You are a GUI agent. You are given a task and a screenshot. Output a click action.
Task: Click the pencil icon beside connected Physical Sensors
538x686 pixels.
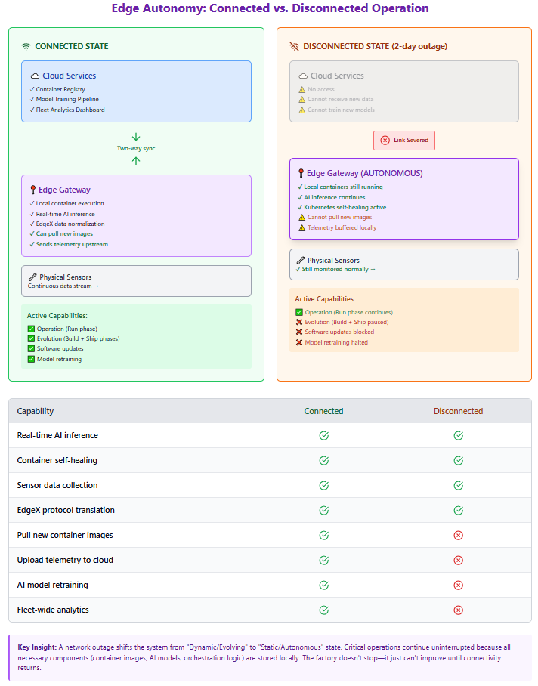(x=32, y=277)
